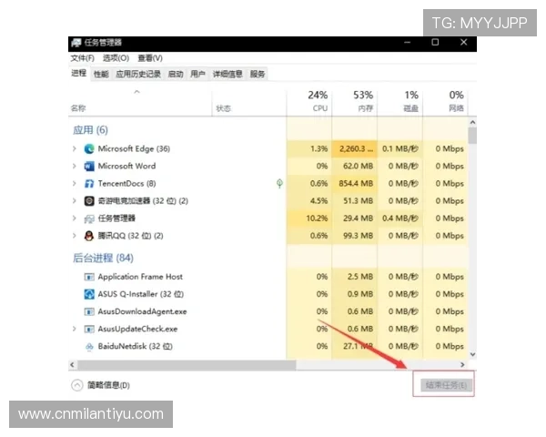Switch to the 服务 tab
The image size is (546, 437).
[258, 75]
